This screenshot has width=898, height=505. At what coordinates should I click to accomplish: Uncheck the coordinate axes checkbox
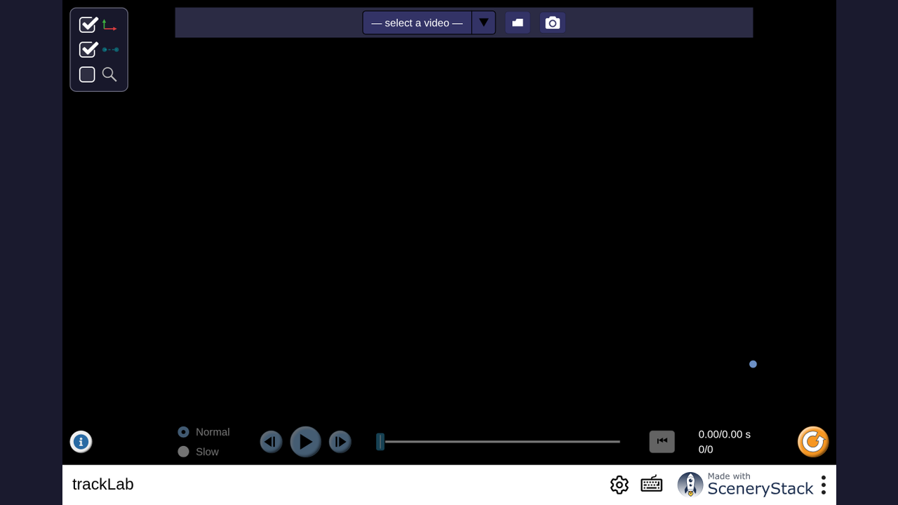click(x=88, y=25)
